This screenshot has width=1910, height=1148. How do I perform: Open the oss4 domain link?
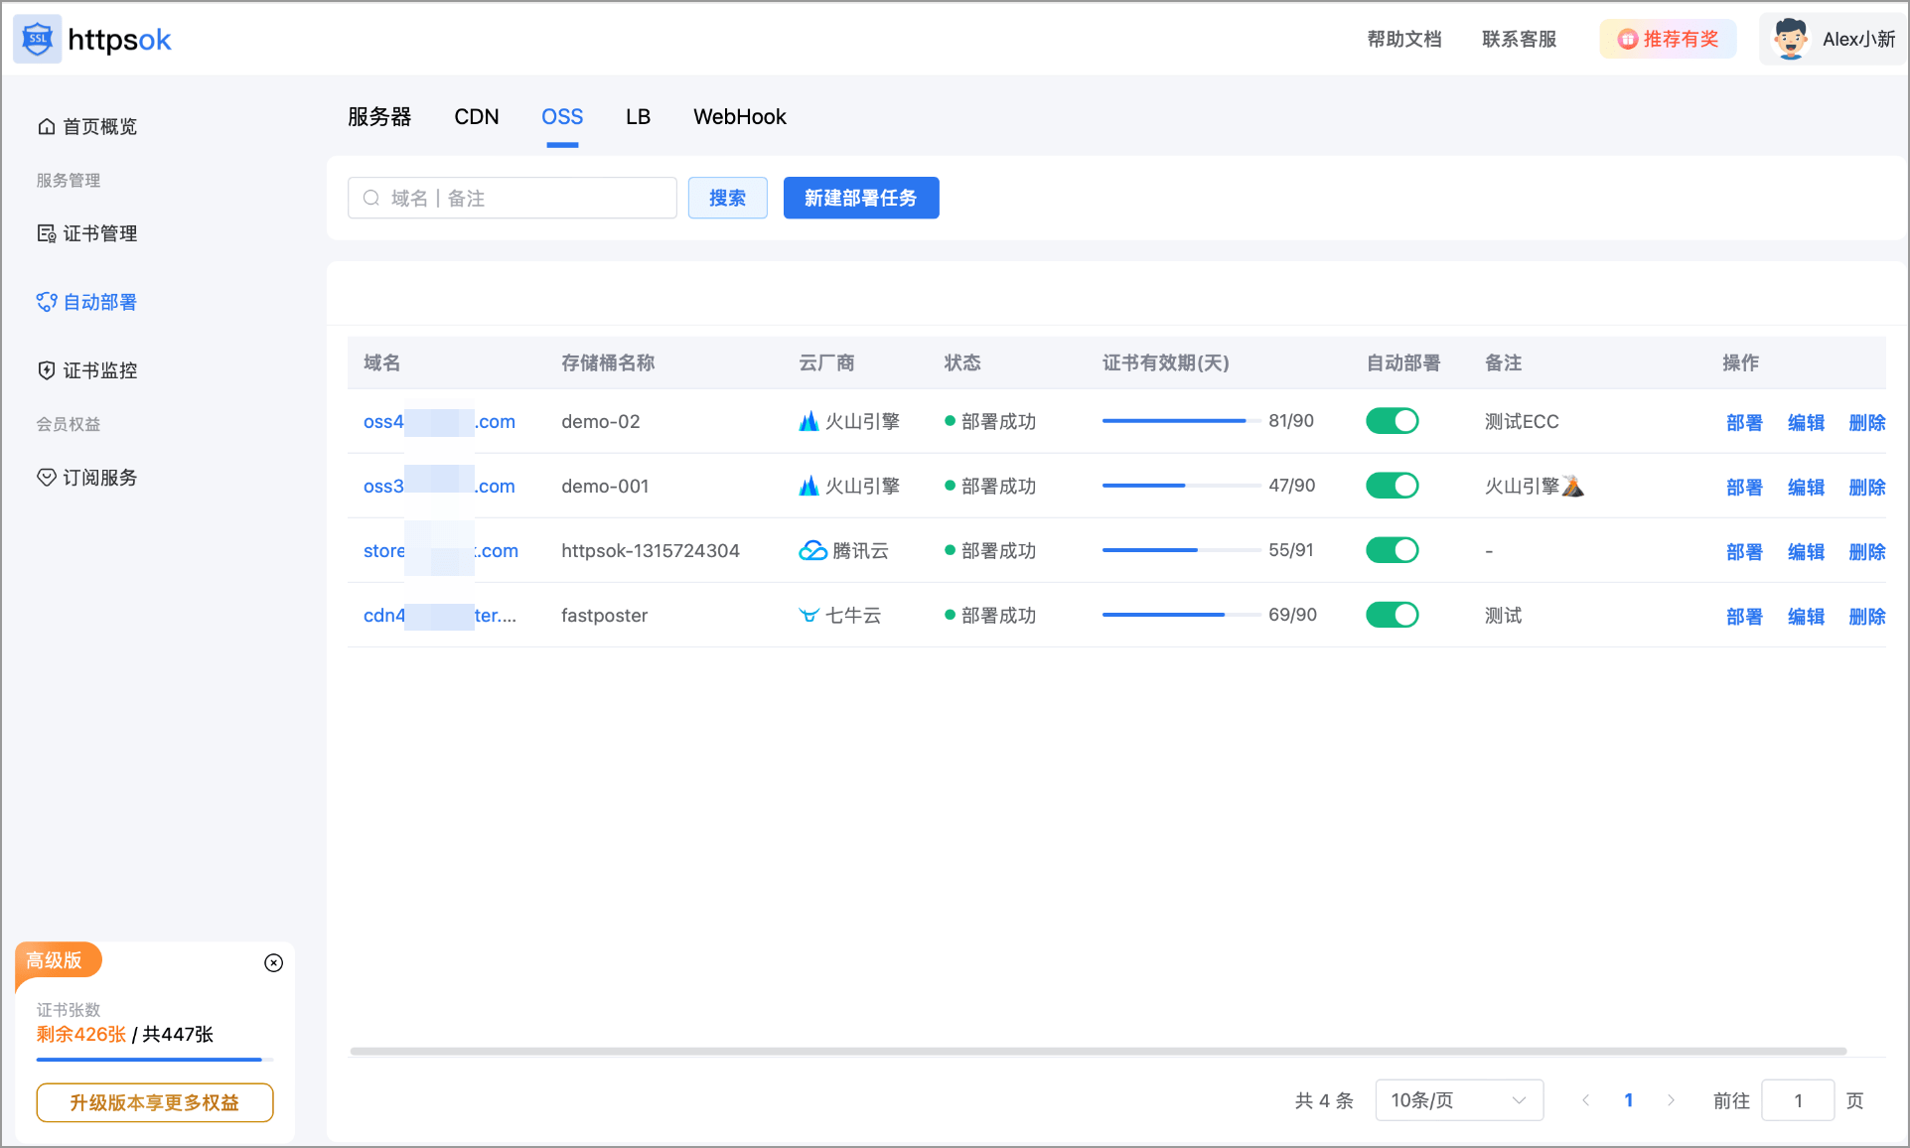(439, 421)
